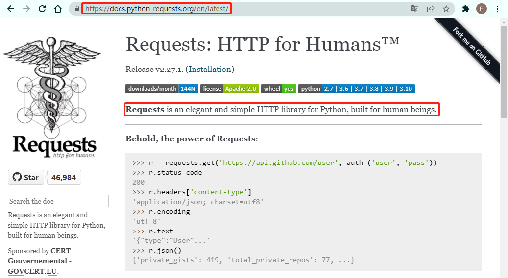Click the 46,984 star count
The height and width of the screenshot is (278, 508).
(x=64, y=177)
